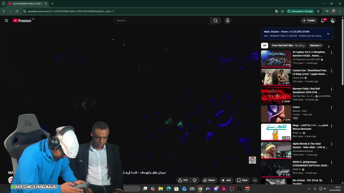The height and width of the screenshot is (193, 344).
Task: Open Wegz LAQTTA video thumbnail
Action: (276, 132)
